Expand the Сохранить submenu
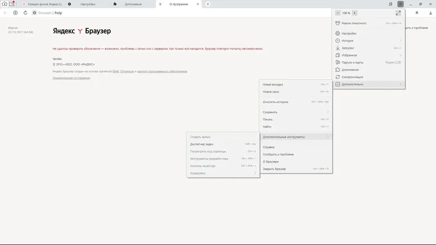436x245 pixels. [x=296, y=112]
